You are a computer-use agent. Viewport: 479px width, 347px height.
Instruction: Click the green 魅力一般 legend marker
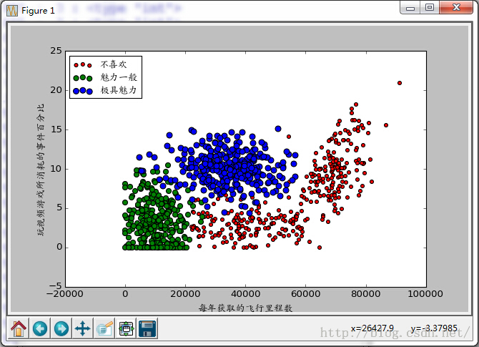pos(83,78)
